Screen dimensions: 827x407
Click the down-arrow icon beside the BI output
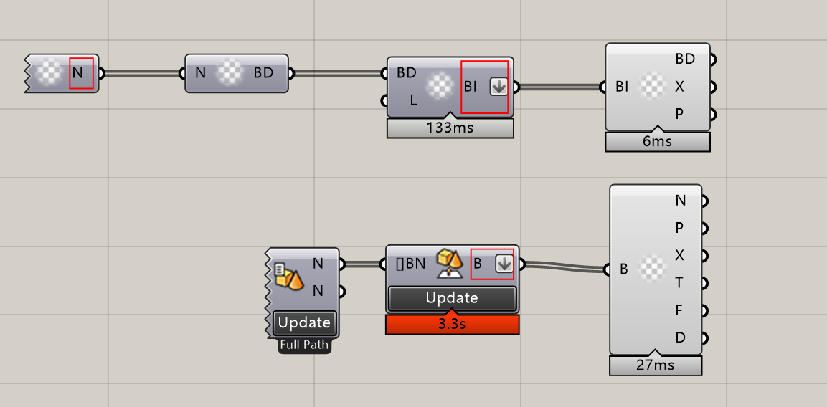498,87
